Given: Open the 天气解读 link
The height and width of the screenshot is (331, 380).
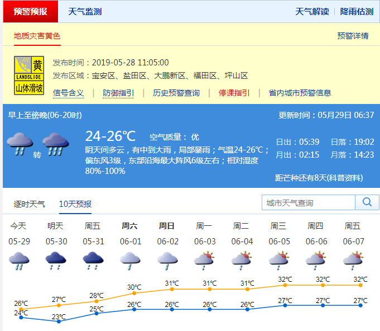Looking at the screenshot, I should pos(312,12).
